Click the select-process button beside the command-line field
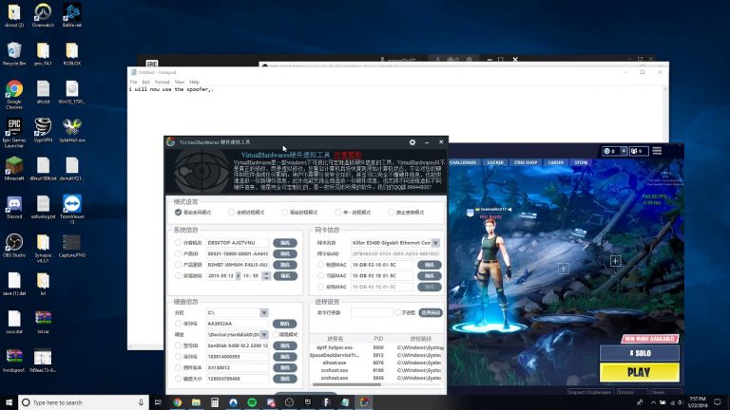The height and width of the screenshot is (410, 730). 430,312
